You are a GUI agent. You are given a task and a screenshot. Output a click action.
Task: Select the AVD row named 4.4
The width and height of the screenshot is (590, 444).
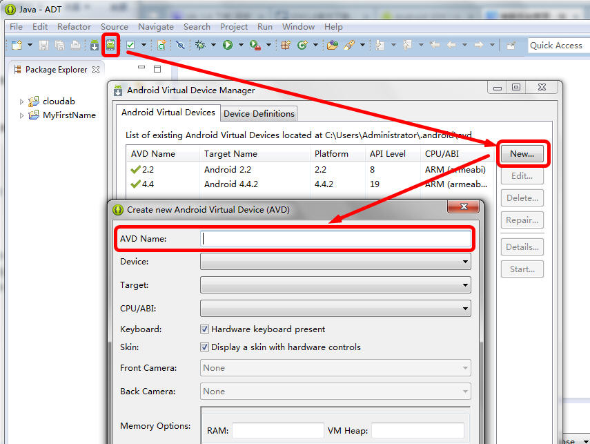click(311, 184)
